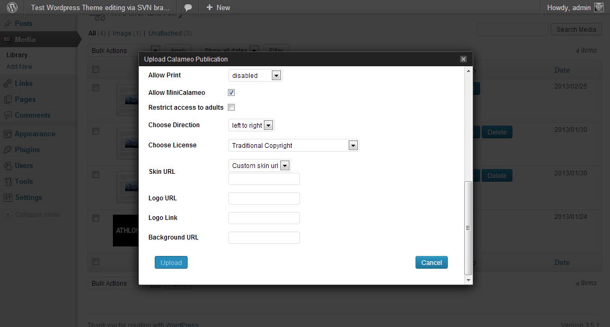This screenshot has height=327, width=610.
Task: Click the Logo URL input field
Action: 264,198
